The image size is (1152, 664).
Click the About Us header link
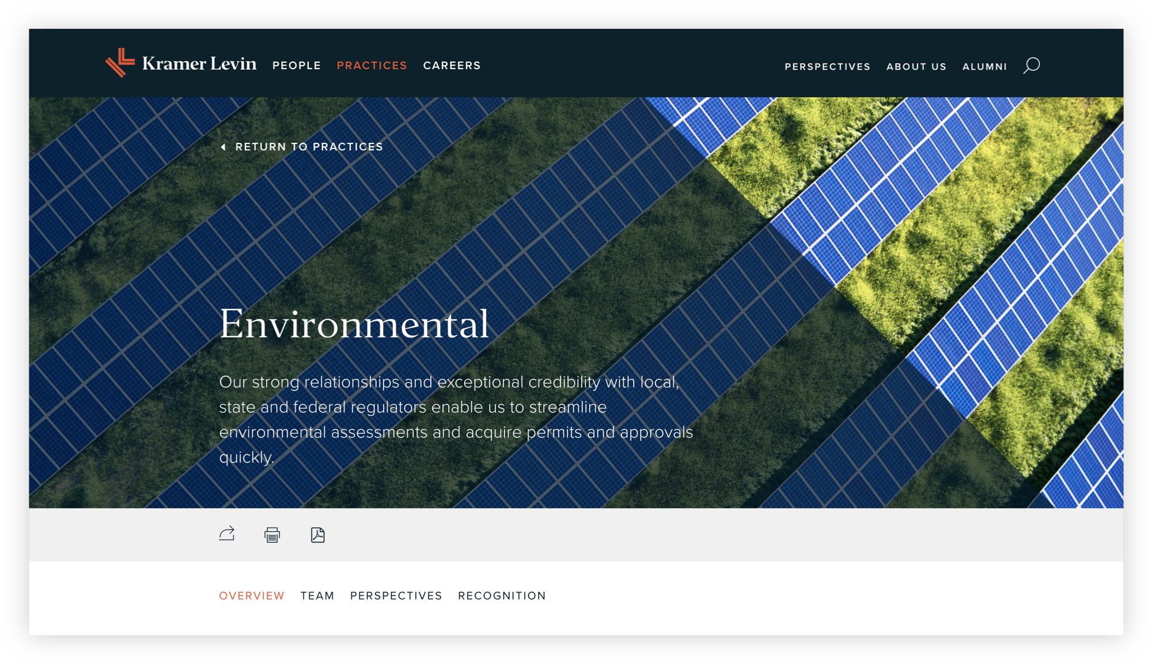point(916,67)
